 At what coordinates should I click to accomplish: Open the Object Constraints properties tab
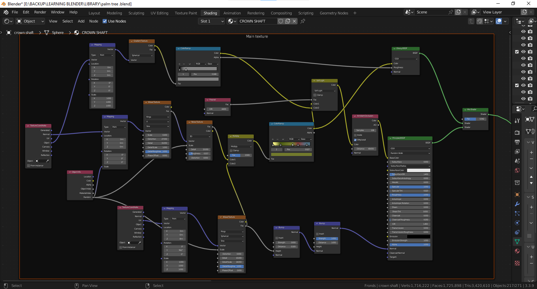[517, 232]
